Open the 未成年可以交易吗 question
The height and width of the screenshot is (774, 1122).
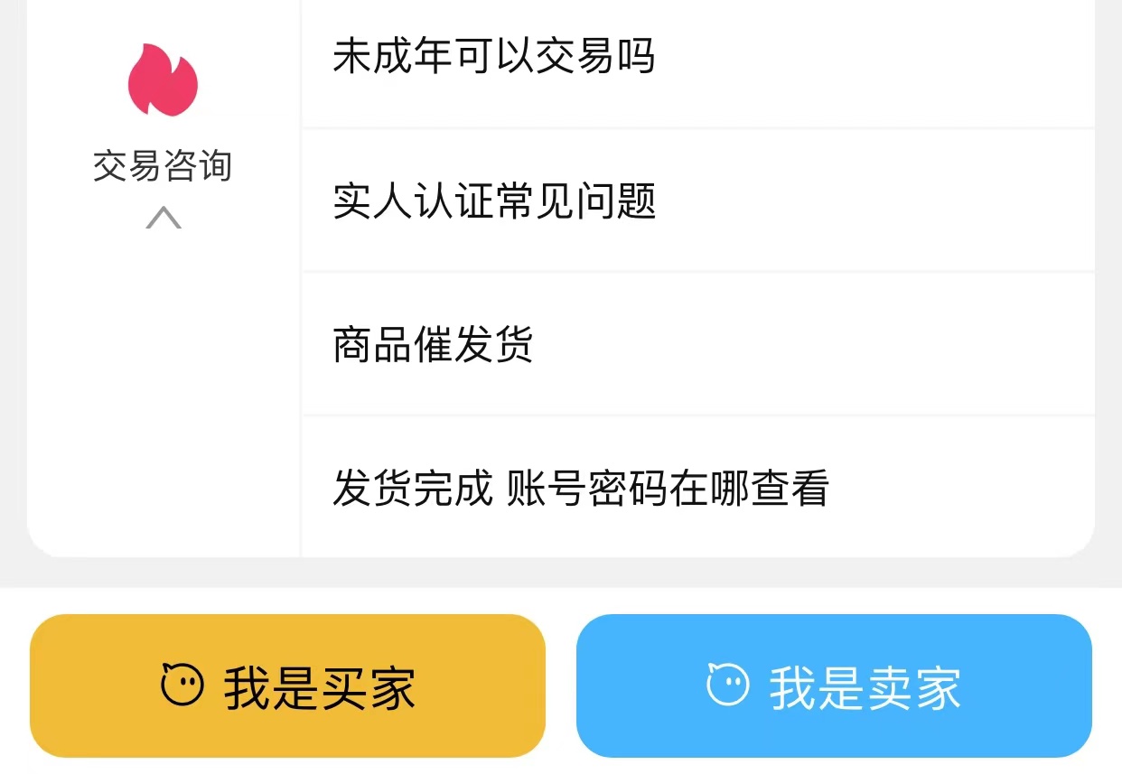[493, 56]
